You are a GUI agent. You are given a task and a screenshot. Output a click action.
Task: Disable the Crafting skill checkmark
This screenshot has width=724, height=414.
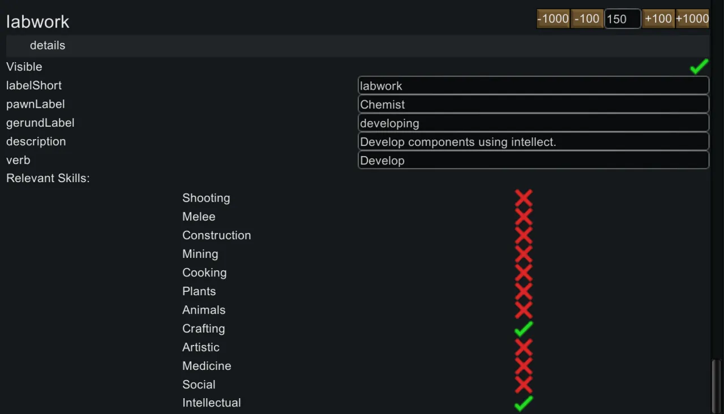coord(524,329)
